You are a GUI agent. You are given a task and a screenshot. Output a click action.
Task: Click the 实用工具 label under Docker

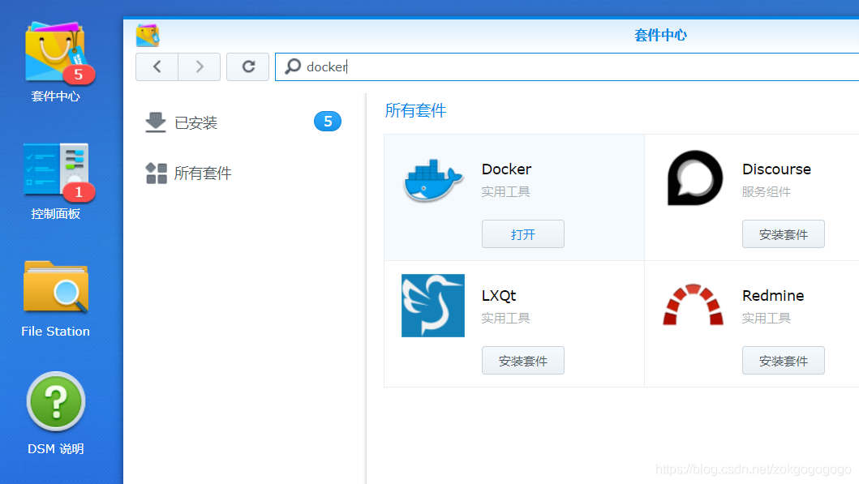tap(505, 192)
